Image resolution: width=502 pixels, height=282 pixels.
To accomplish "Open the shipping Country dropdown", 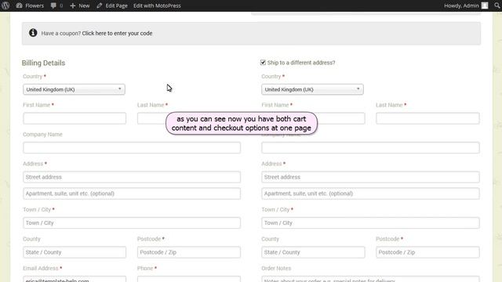I will coord(312,89).
